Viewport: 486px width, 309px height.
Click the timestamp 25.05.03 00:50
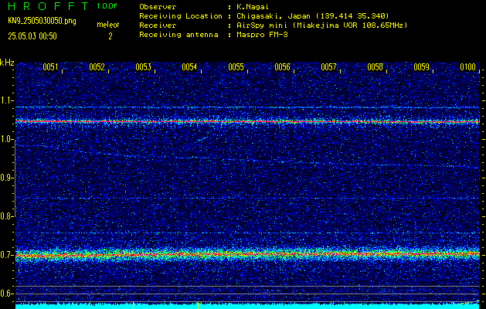32,36
